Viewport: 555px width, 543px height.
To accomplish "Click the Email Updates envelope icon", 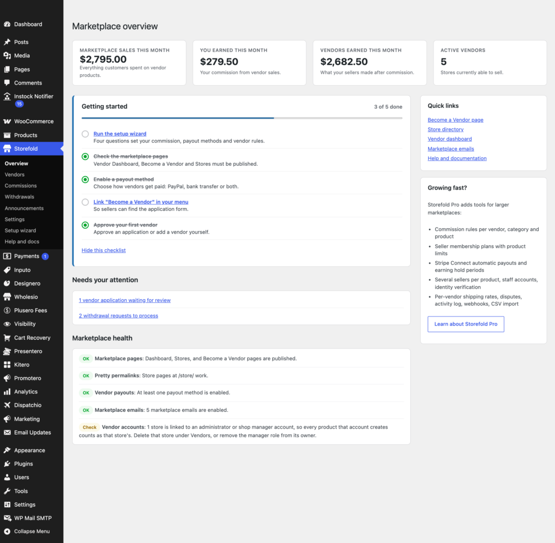I will point(7,432).
